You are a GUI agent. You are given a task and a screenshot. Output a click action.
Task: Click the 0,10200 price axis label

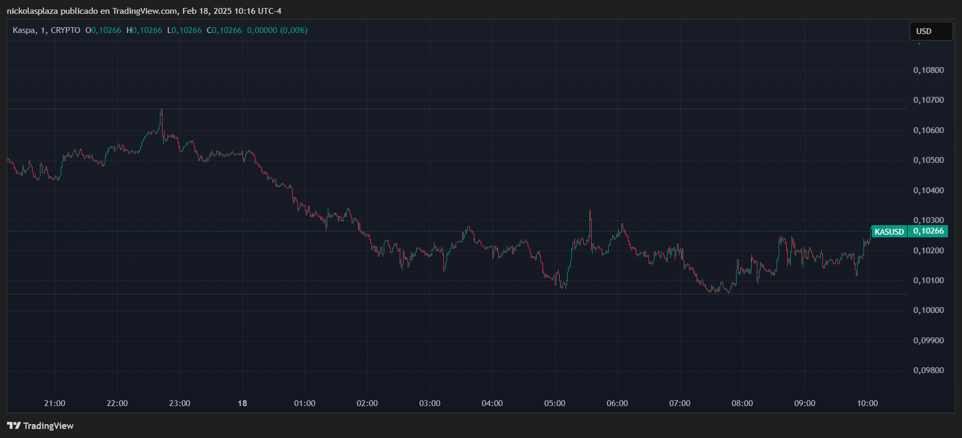pyautogui.click(x=928, y=251)
